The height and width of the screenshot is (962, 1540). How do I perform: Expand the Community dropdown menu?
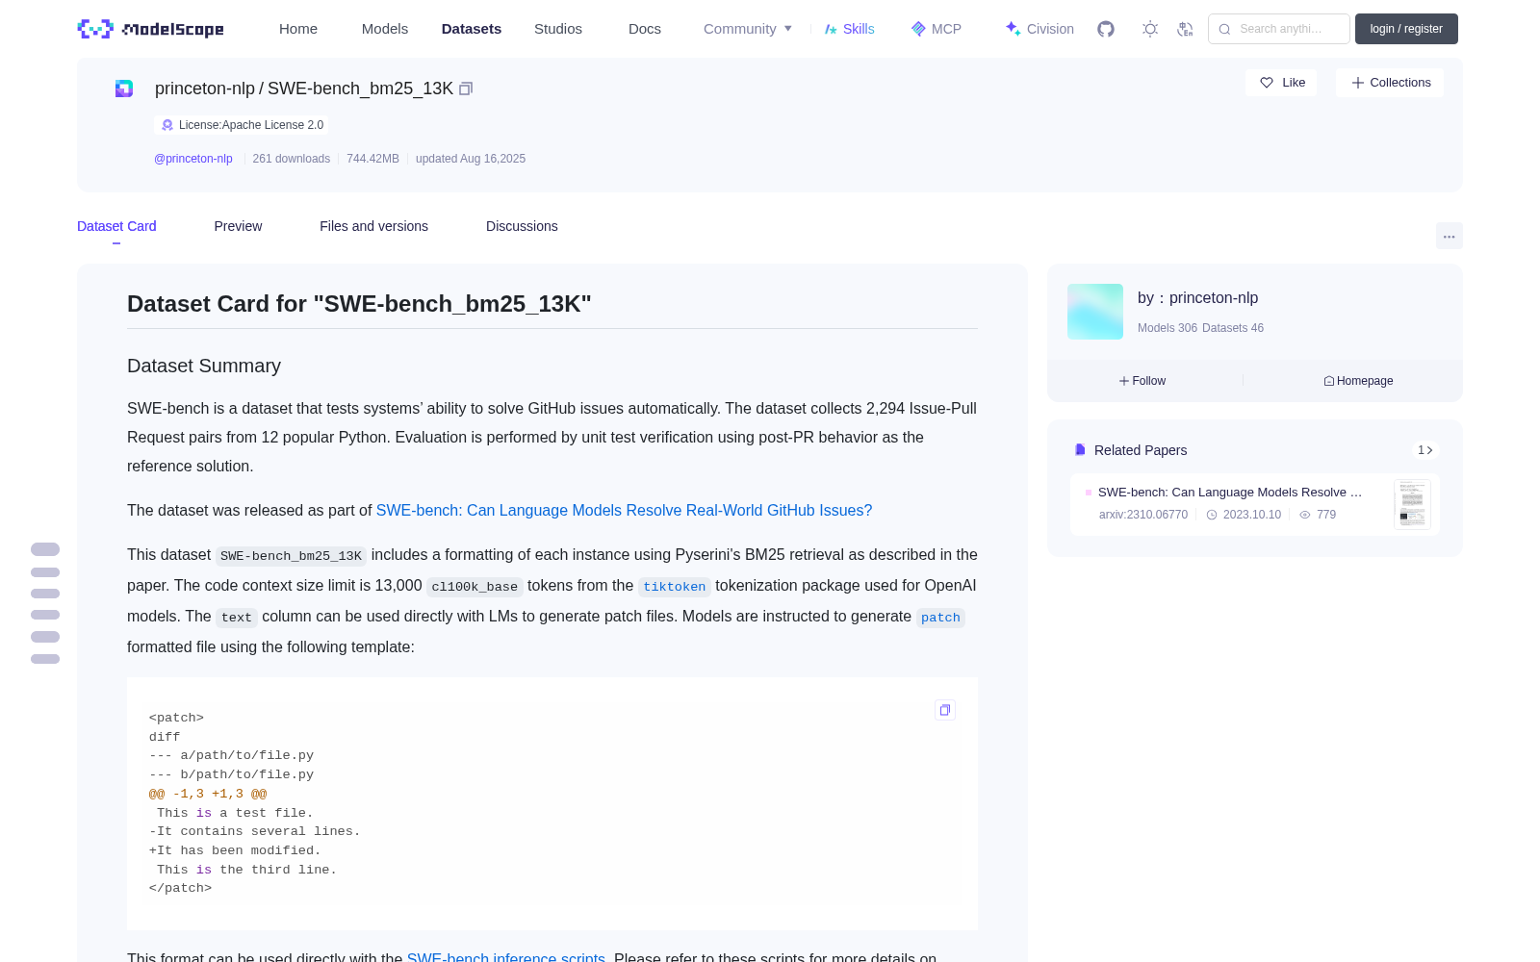(748, 29)
